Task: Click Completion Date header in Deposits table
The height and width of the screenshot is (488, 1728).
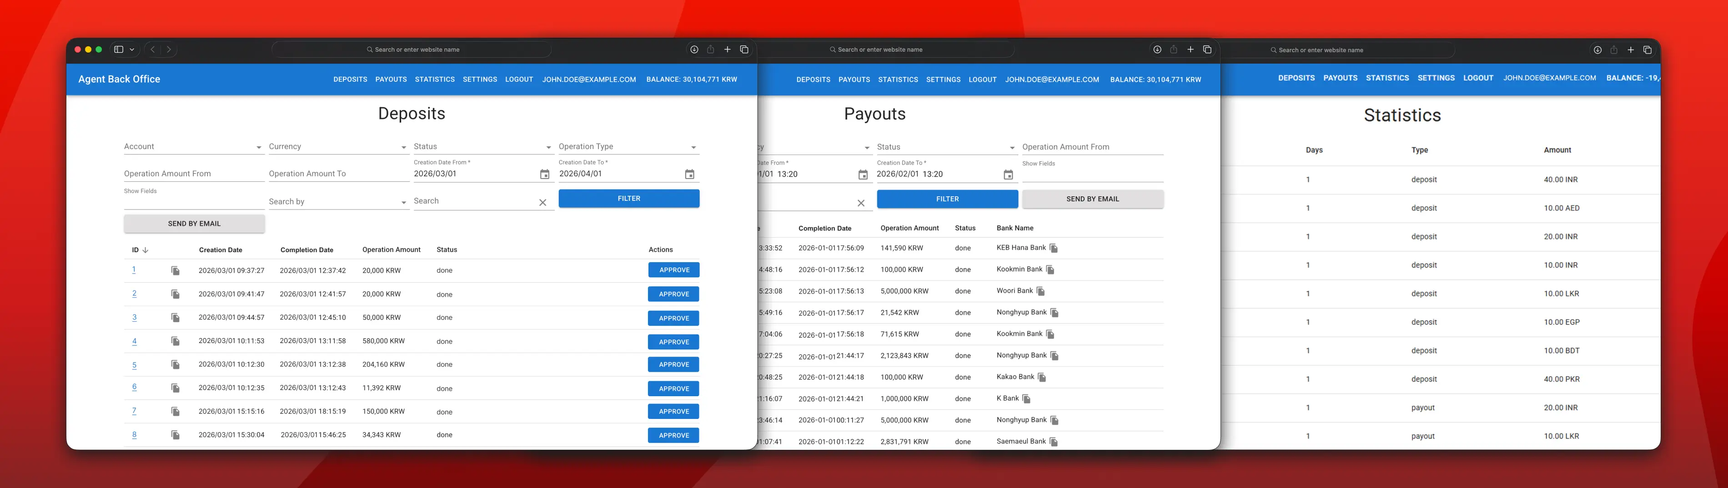Action: coord(306,250)
